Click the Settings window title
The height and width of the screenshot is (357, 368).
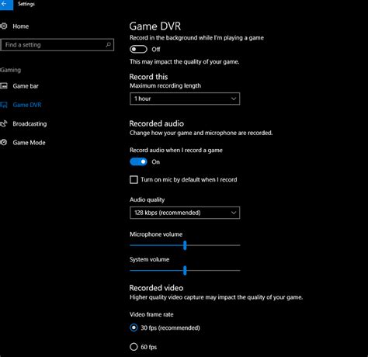tap(26, 4)
